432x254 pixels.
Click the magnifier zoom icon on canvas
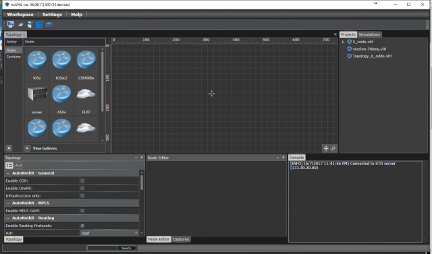333,148
